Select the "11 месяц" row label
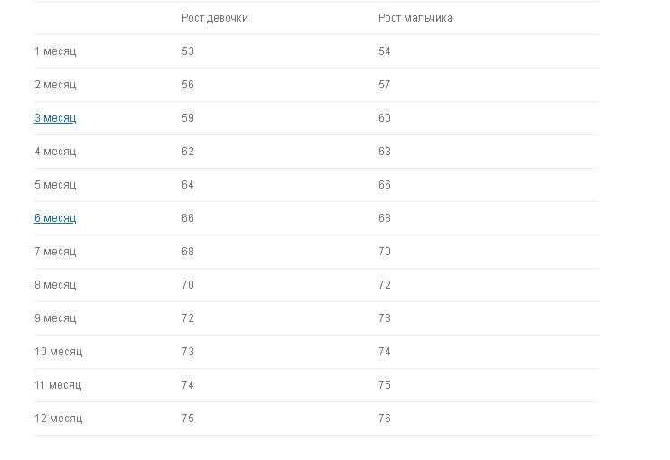670x460 pixels. tap(58, 385)
